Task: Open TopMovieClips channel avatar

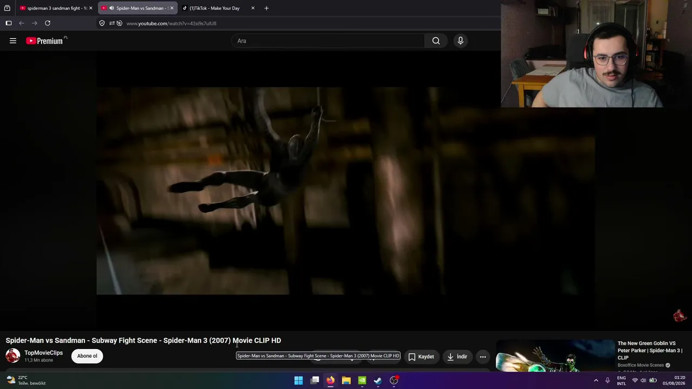Action: (13, 356)
